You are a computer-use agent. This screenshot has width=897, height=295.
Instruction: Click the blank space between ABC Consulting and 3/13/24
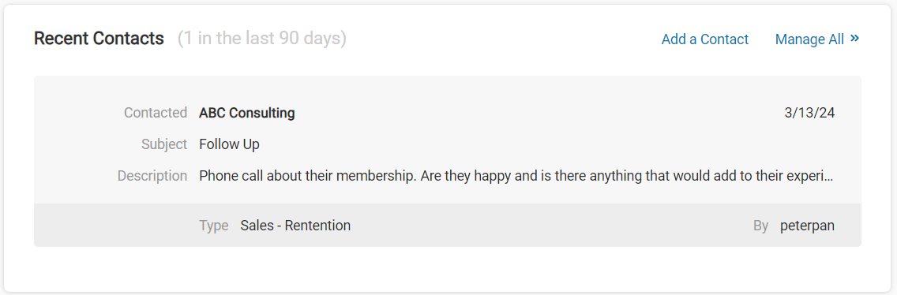click(x=538, y=114)
